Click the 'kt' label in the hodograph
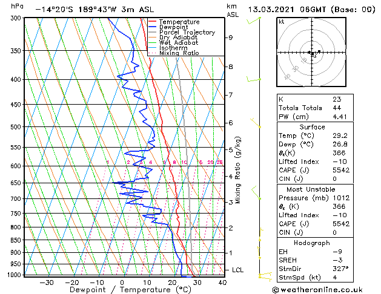381x294 pixels. pos(282,22)
